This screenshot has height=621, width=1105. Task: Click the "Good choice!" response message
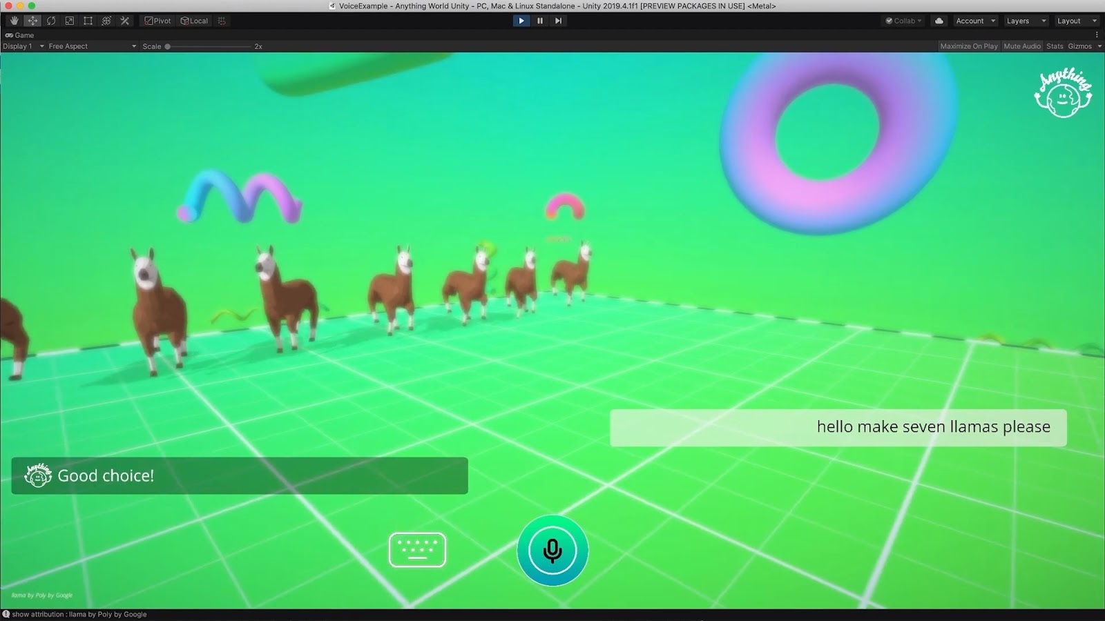(240, 475)
